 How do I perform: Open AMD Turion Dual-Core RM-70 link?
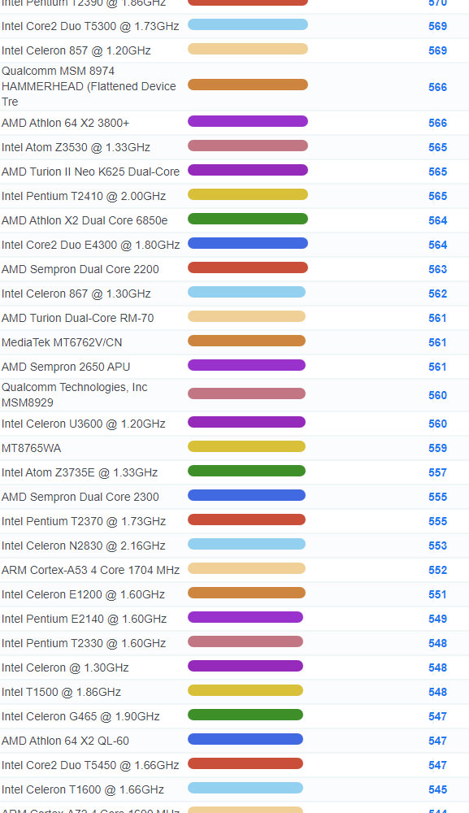point(78,318)
